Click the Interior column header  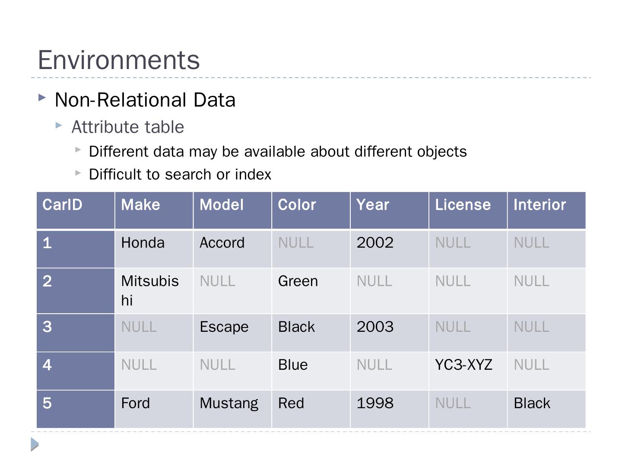tap(539, 205)
